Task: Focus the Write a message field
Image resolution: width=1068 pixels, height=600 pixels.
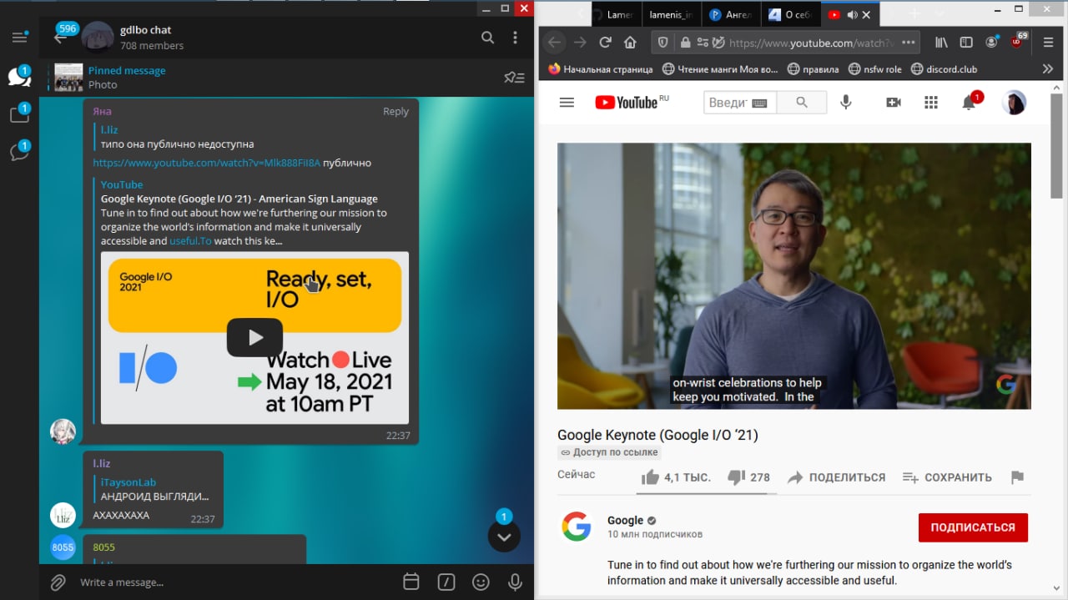Action: coord(234,582)
